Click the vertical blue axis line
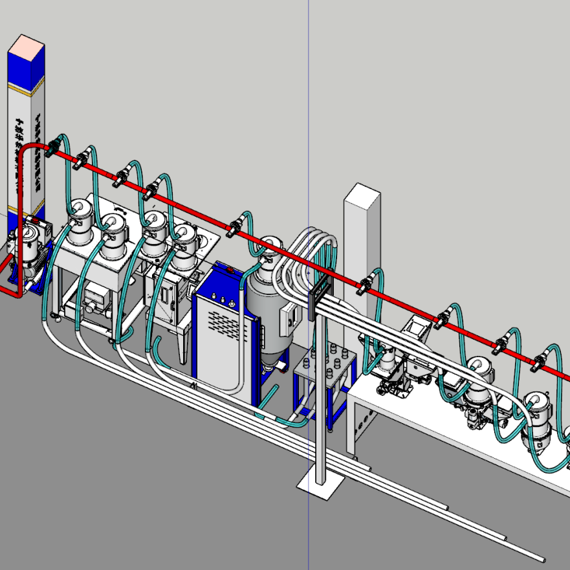 coord(309,97)
